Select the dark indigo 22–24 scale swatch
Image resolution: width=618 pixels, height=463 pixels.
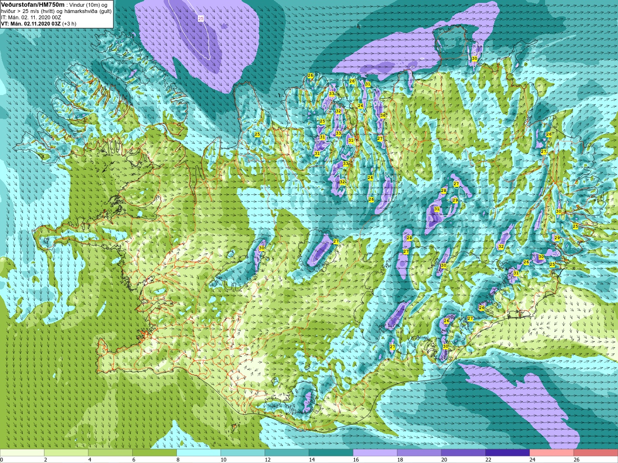click(508, 453)
